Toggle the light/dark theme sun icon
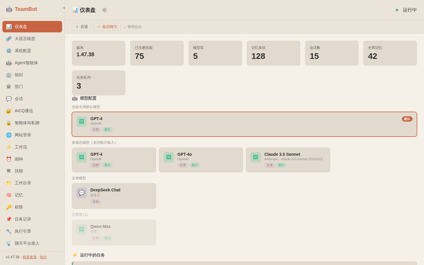424x265 pixels. point(105,10)
